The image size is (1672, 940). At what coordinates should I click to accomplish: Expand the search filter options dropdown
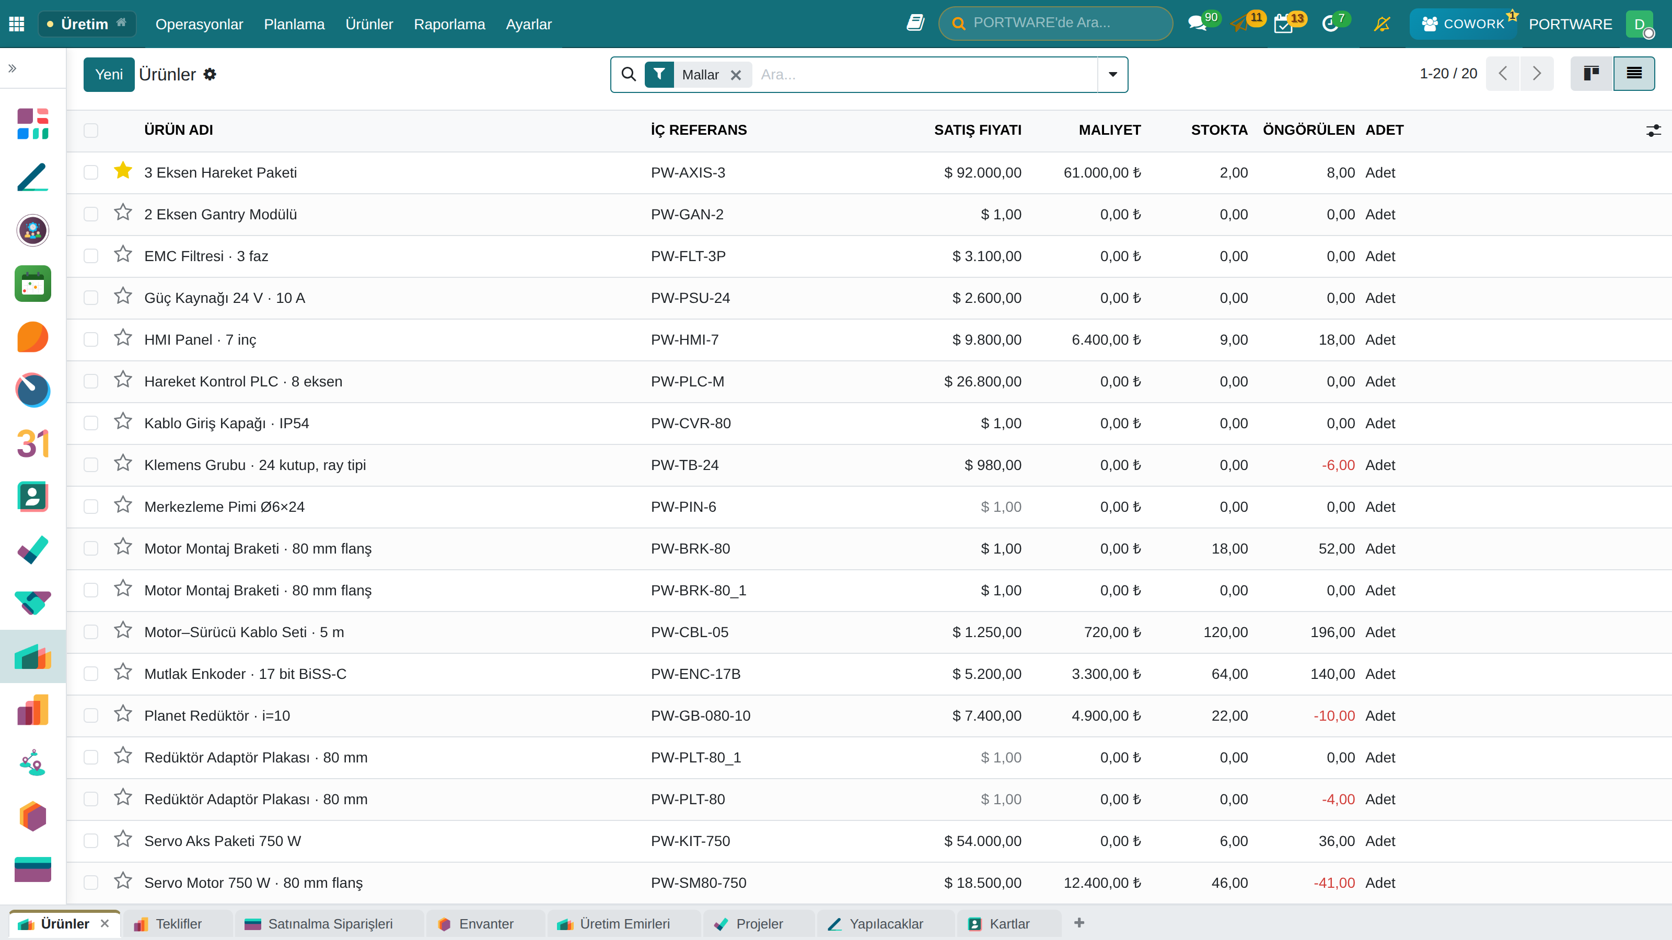point(1112,75)
